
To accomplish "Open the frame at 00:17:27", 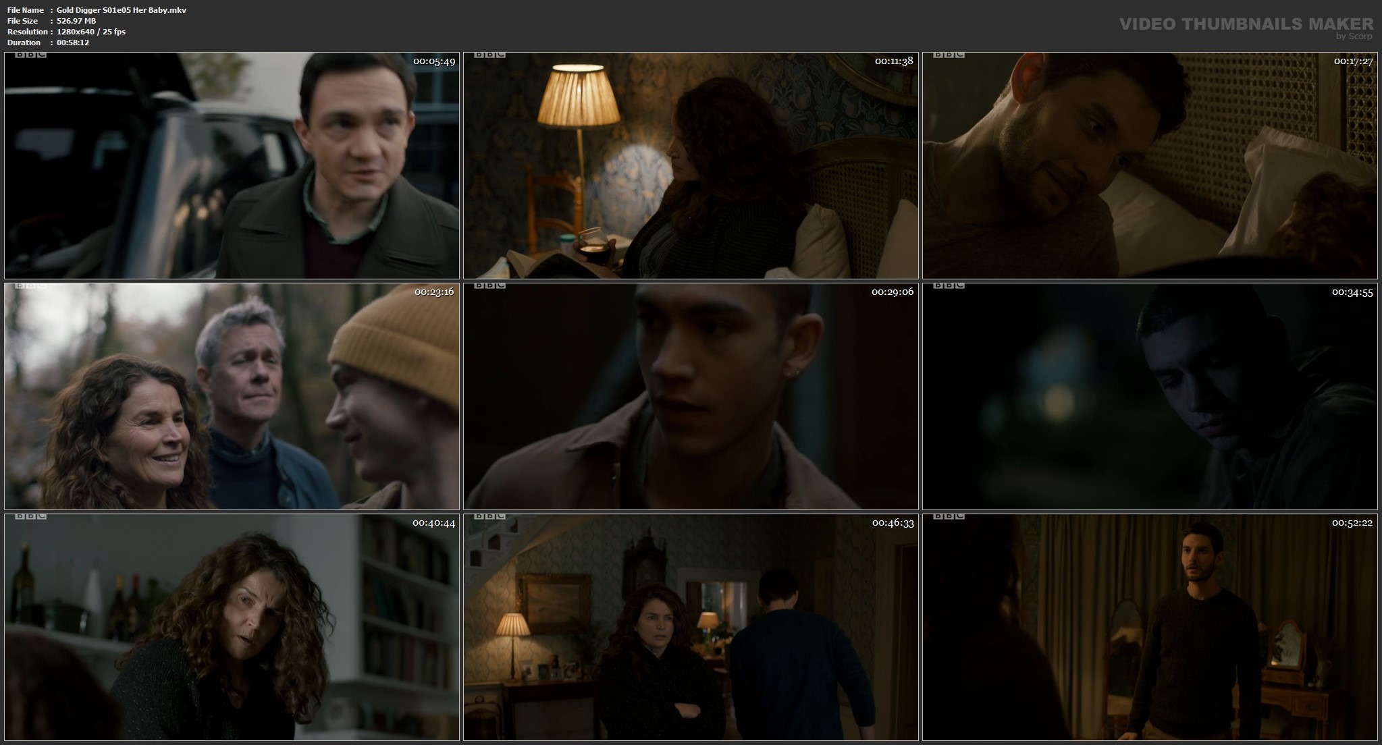I will pyautogui.click(x=1150, y=165).
